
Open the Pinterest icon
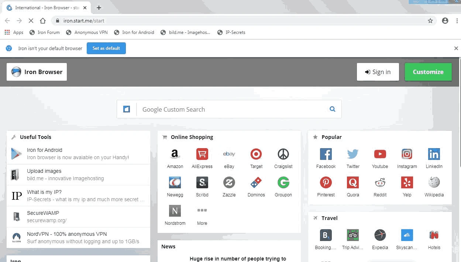pyautogui.click(x=326, y=182)
